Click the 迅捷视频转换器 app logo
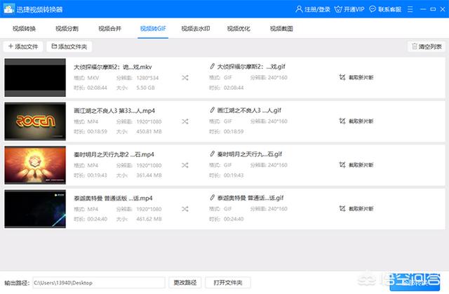The height and width of the screenshot is (294, 449). [9, 9]
